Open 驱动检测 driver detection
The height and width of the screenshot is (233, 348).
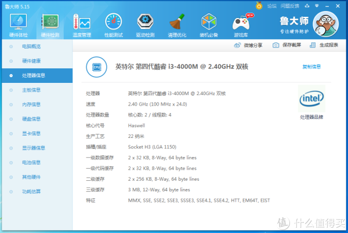pos(145,26)
